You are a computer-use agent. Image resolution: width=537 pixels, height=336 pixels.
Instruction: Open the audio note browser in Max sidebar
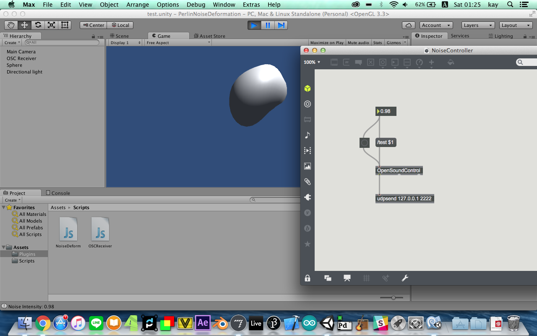pos(308,135)
